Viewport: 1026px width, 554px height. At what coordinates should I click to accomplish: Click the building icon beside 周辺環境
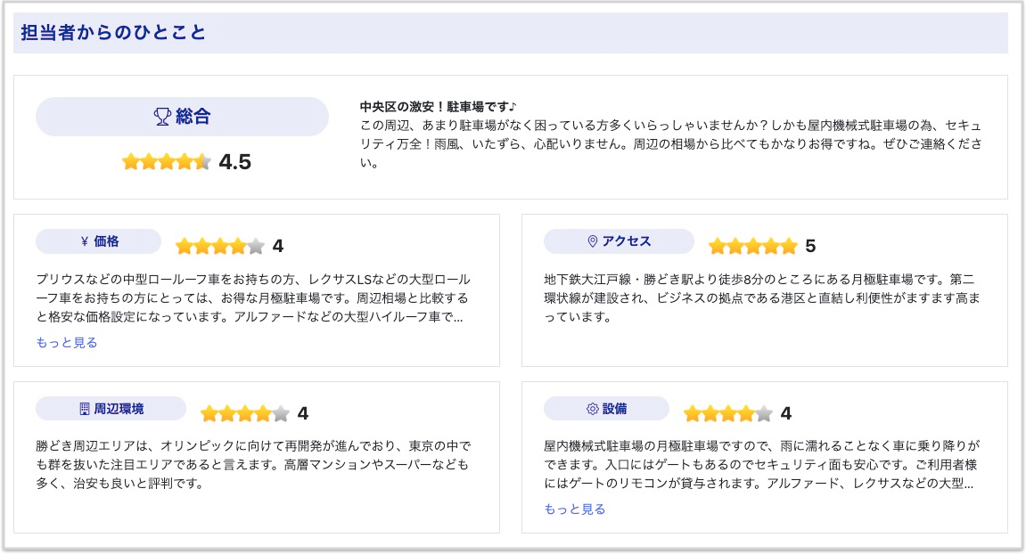tap(85, 409)
